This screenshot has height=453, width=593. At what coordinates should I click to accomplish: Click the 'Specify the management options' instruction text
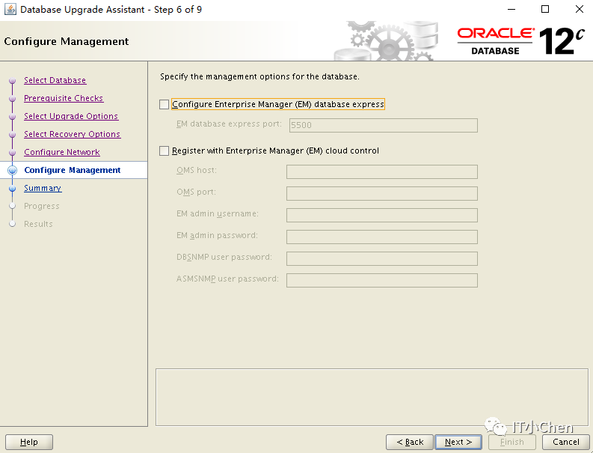pos(259,76)
